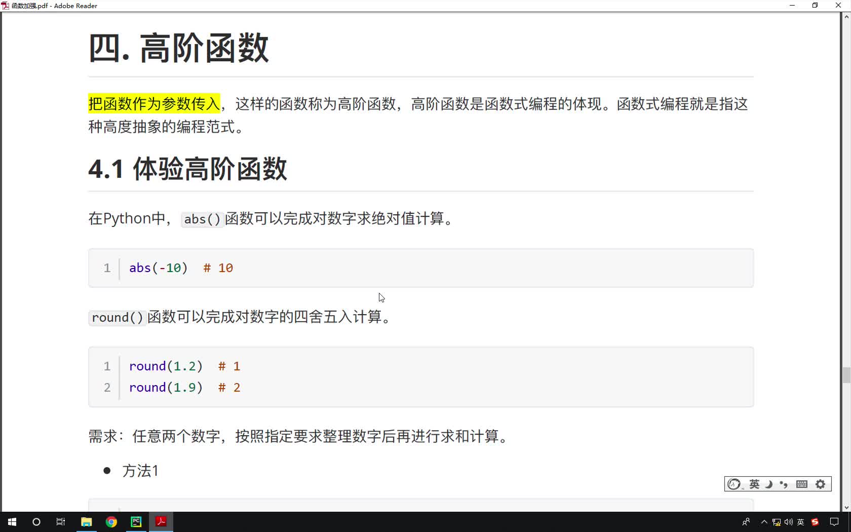This screenshot has height=532, width=851.
Task: Click the inline code round()
Action: click(x=118, y=318)
